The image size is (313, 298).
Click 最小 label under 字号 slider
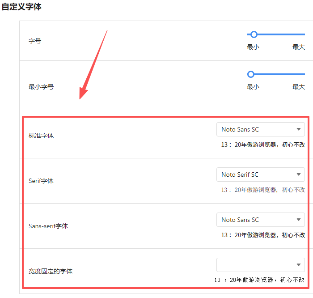(x=253, y=47)
